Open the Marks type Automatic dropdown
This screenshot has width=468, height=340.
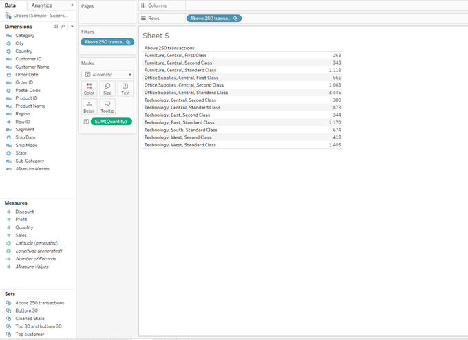point(107,74)
